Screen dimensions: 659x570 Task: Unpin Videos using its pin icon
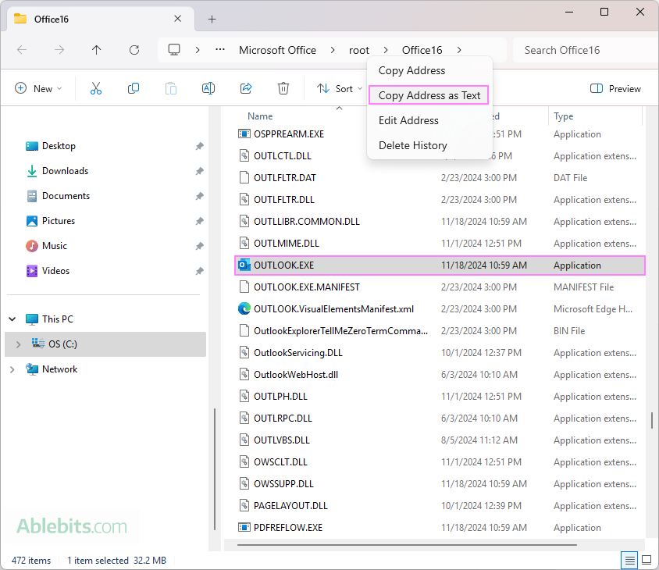200,271
